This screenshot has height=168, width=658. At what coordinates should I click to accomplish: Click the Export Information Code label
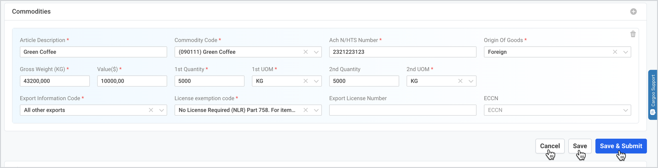(50, 98)
